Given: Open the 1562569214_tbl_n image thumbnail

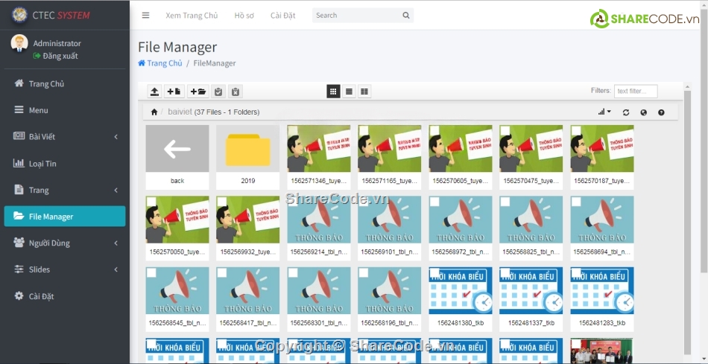Looking at the screenshot, I should pos(319,220).
